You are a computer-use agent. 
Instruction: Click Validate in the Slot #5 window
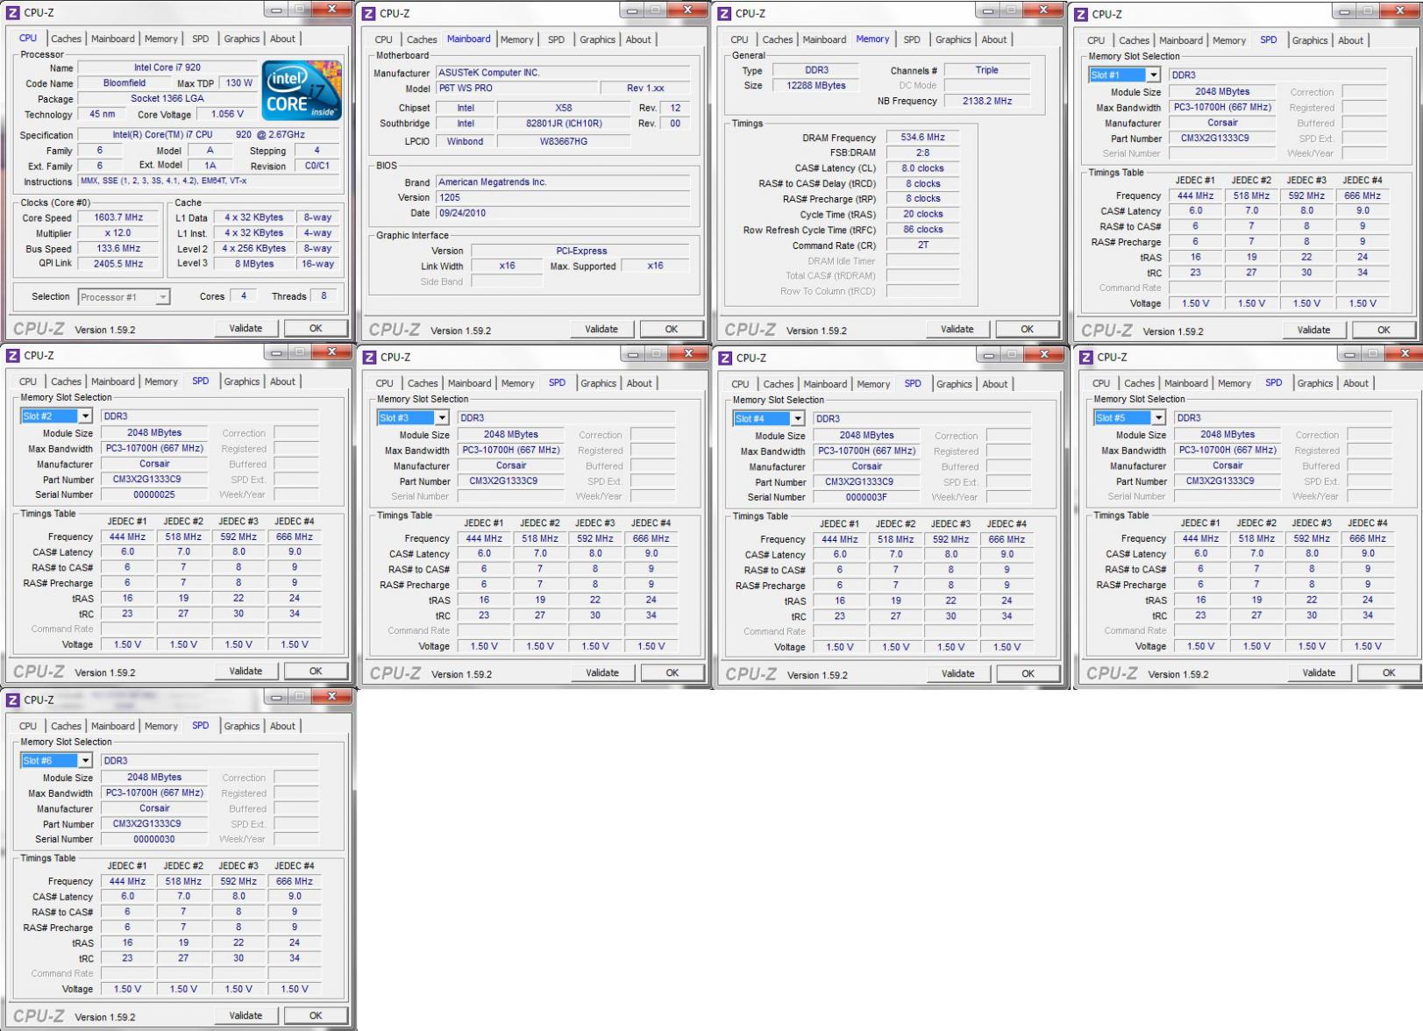coord(1319,673)
